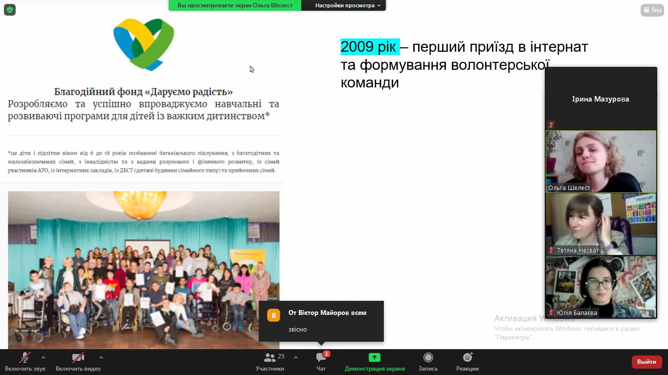
Task: Start Демонстрация экрана screen sharing
Action: pyautogui.click(x=375, y=362)
